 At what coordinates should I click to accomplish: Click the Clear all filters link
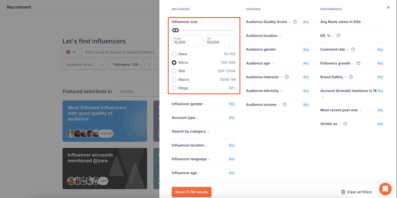click(359, 192)
